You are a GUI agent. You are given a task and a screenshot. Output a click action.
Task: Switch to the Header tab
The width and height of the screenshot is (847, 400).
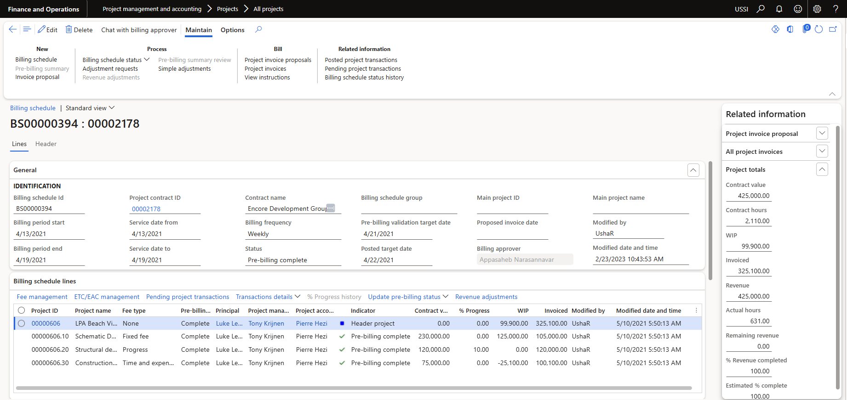pos(46,144)
